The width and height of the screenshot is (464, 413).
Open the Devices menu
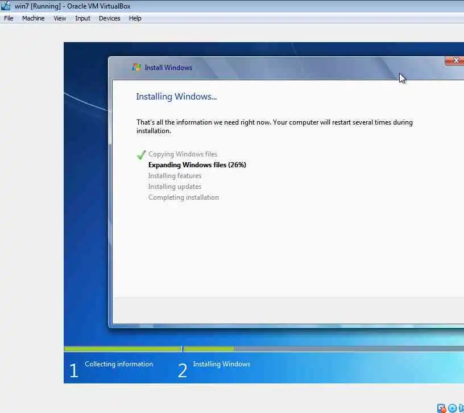pyautogui.click(x=110, y=18)
